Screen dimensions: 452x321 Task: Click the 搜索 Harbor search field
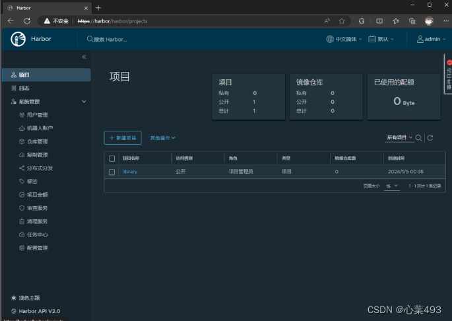110,39
